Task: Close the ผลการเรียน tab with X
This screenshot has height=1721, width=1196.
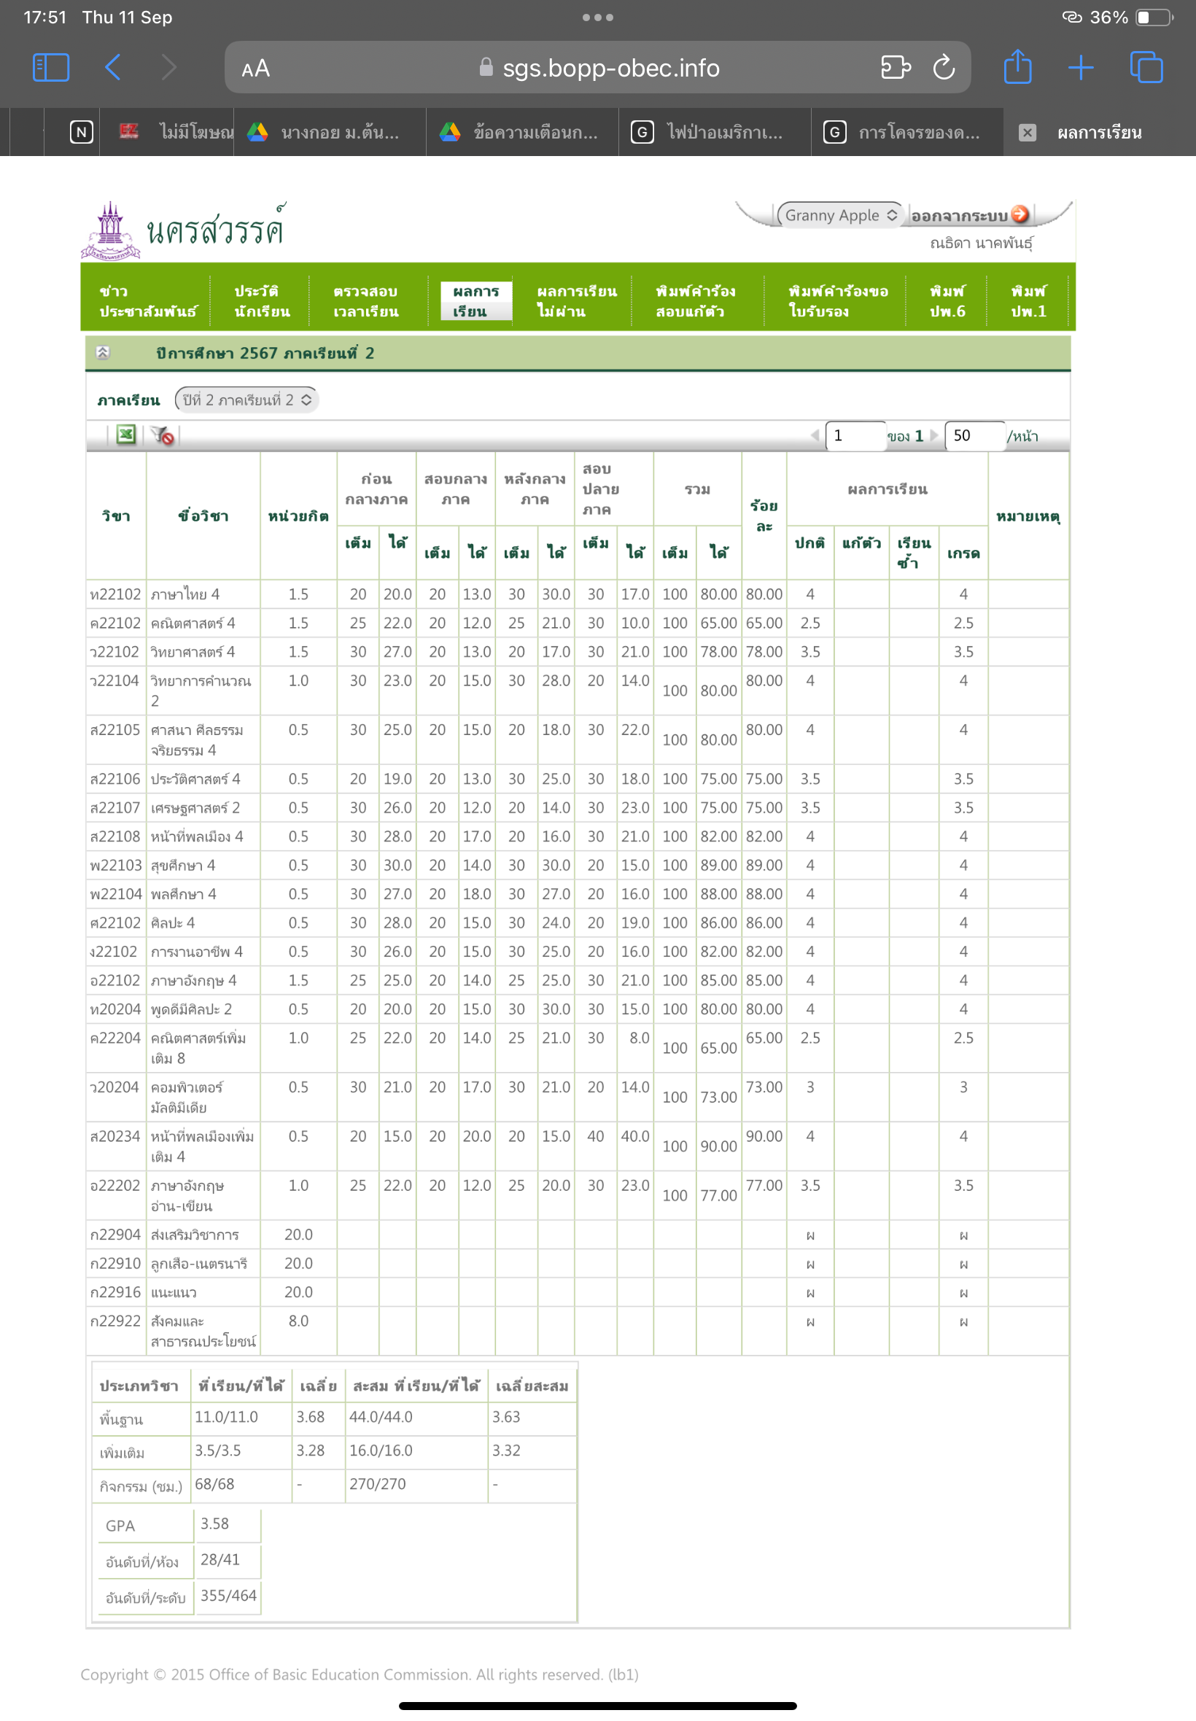Action: pyautogui.click(x=1028, y=133)
